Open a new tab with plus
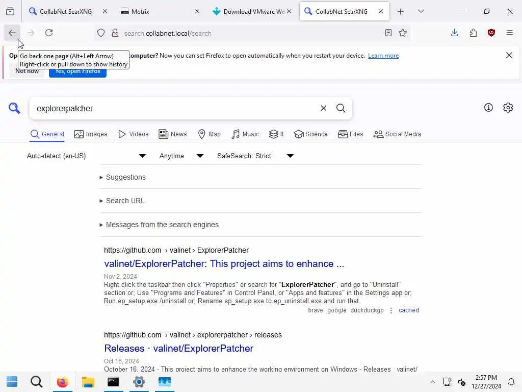Image resolution: width=522 pixels, height=392 pixels. 401,12
